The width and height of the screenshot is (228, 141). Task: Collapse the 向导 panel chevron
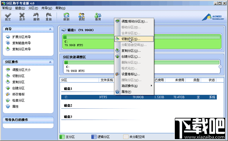(50, 29)
